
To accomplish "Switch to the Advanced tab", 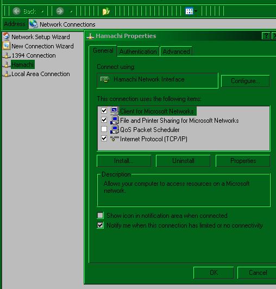I will point(176,52).
